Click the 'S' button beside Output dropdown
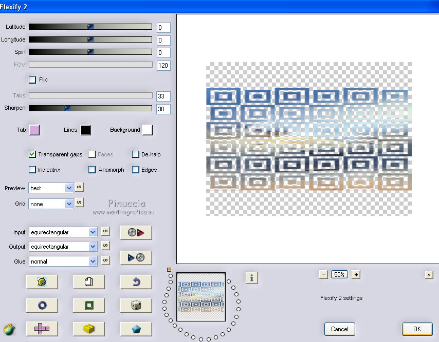 pos(105,246)
